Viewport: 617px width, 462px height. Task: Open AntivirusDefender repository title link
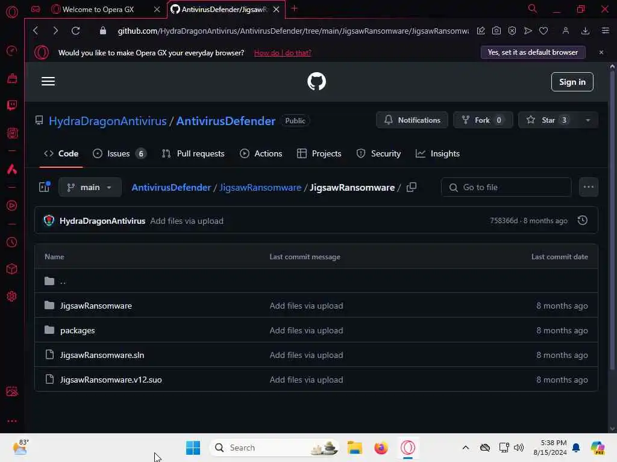(x=226, y=120)
